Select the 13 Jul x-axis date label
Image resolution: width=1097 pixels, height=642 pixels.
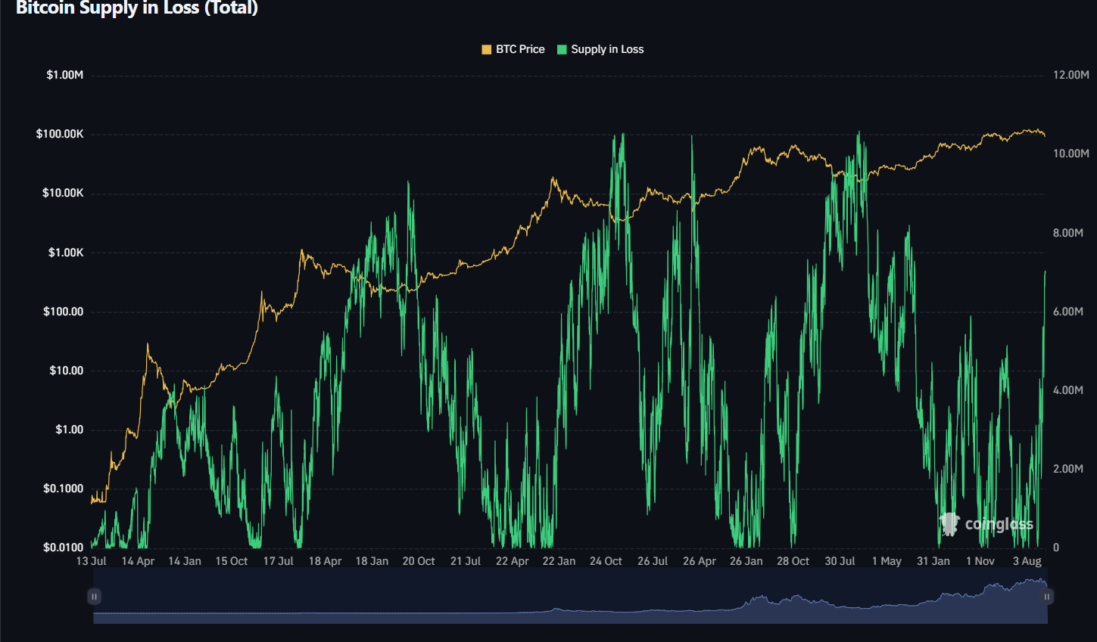point(92,561)
